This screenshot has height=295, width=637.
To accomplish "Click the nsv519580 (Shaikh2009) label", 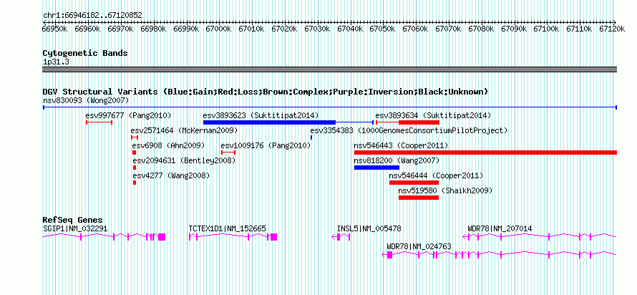I will (445, 190).
